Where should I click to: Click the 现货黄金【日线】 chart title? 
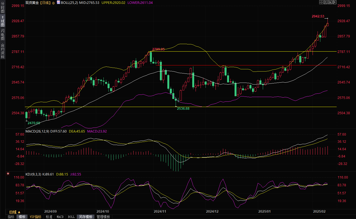click(38, 3)
